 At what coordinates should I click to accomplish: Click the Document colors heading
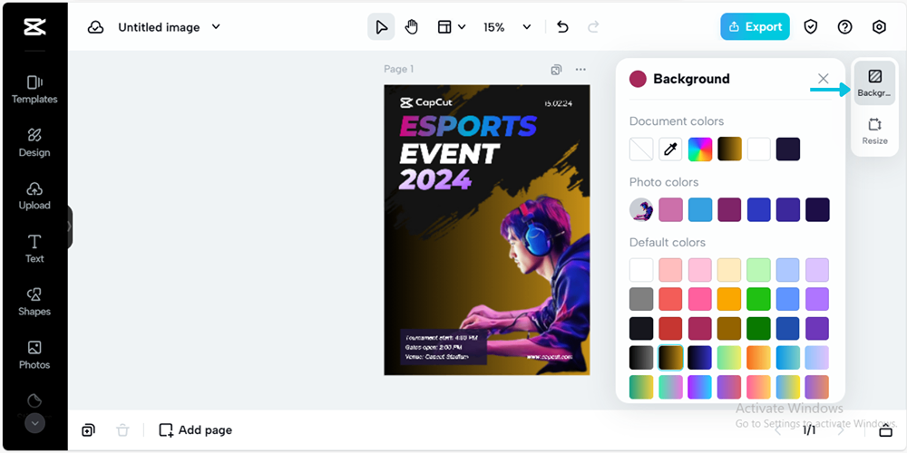tap(677, 121)
